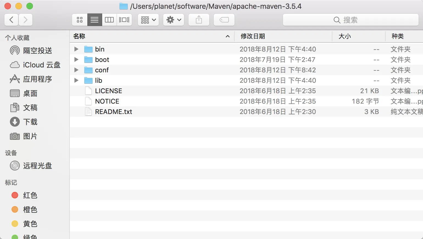The height and width of the screenshot is (239, 423).
Task: Click the window's yellow minimize button
Action: (x=19, y=6)
